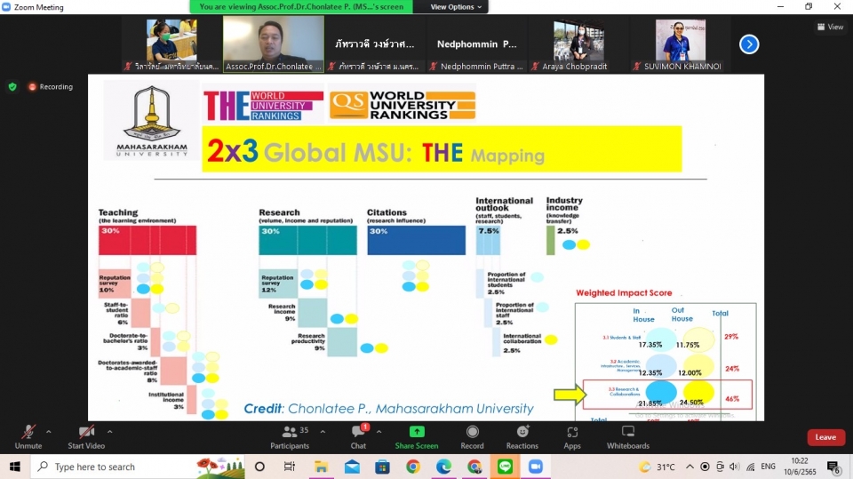Open Zoom icon on taskbar
This screenshot has height=479, width=853.
point(535,467)
